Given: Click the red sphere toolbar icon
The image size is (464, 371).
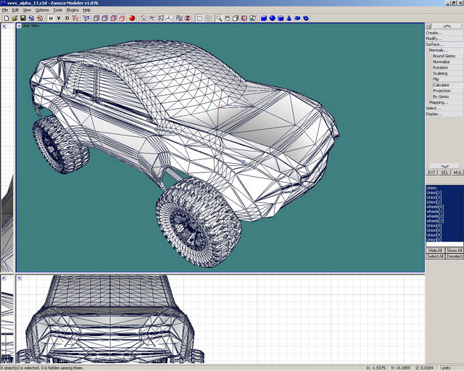Looking at the screenshot, I should tap(133, 18).
